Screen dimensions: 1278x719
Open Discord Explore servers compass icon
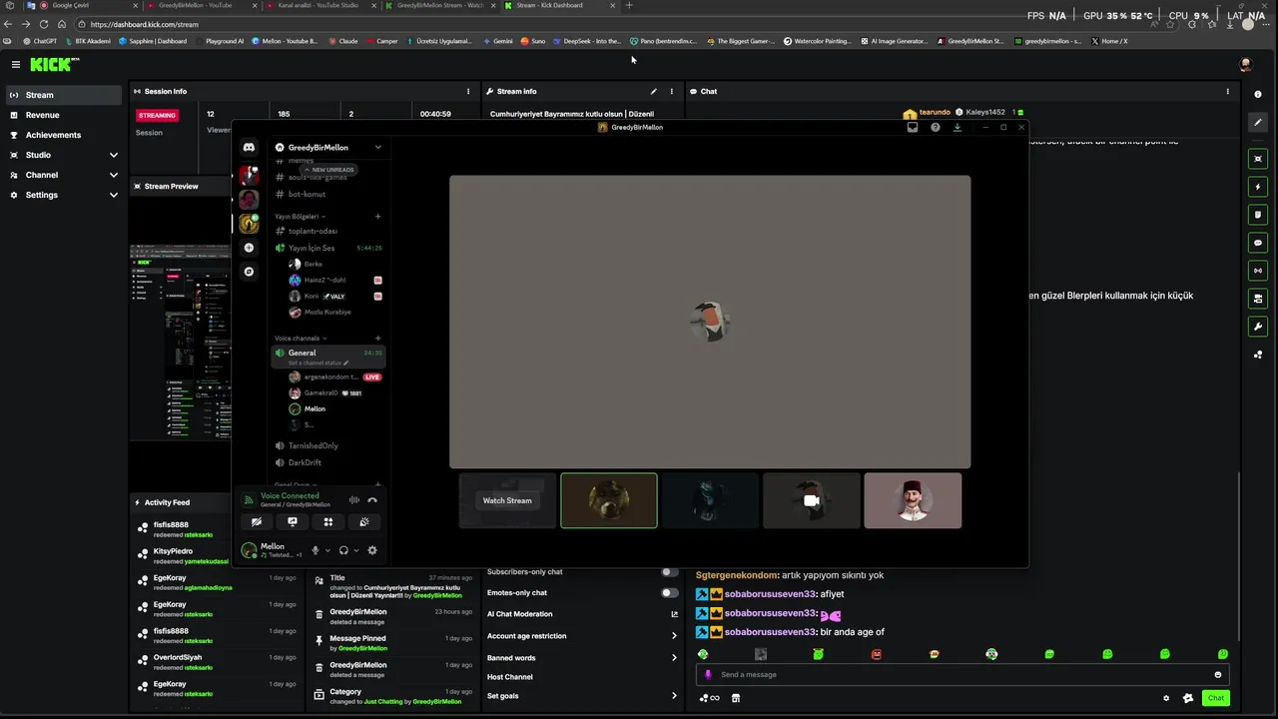(249, 272)
